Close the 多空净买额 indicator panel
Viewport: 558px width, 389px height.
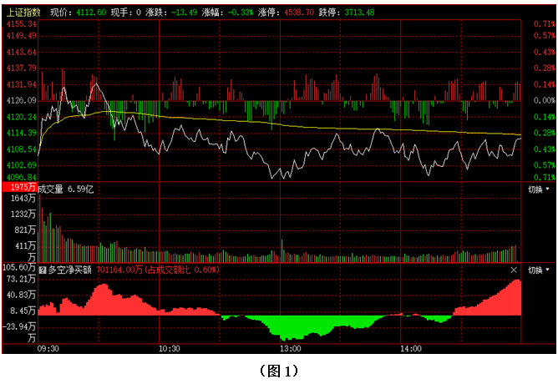click(514, 270)
